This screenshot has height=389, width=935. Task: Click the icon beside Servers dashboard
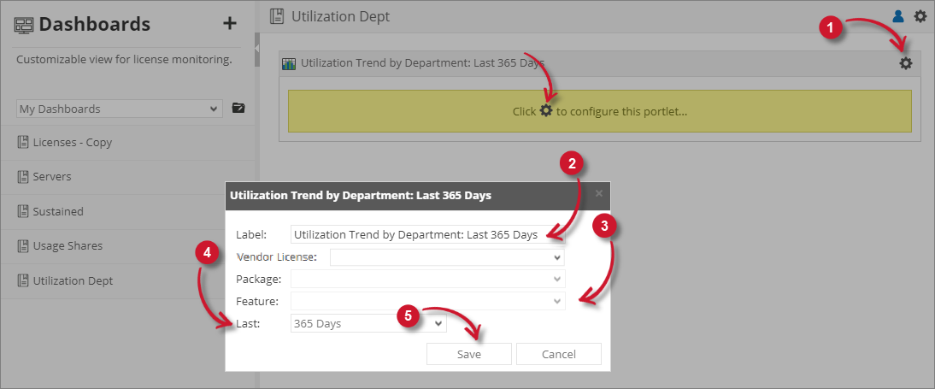(x=23, y=177)
